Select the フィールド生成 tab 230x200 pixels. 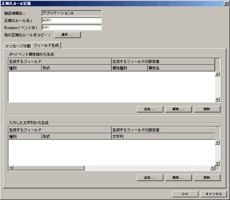pyautogui.click(x=46, y=45)
